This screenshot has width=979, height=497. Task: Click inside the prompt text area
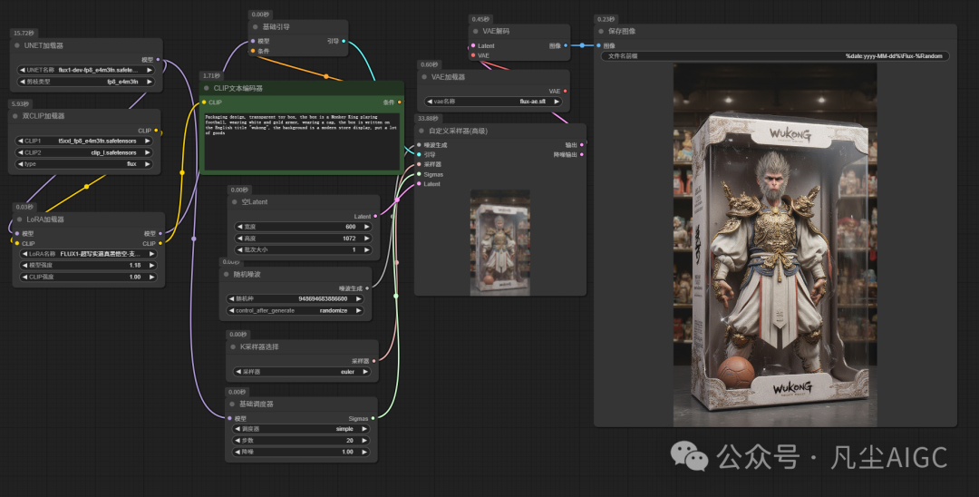point(301,141)
